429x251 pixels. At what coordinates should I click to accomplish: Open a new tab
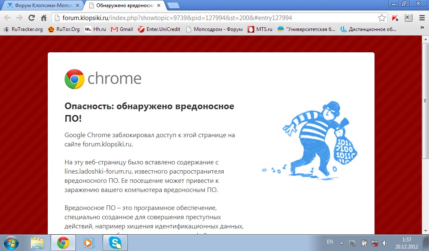point(173,6)
